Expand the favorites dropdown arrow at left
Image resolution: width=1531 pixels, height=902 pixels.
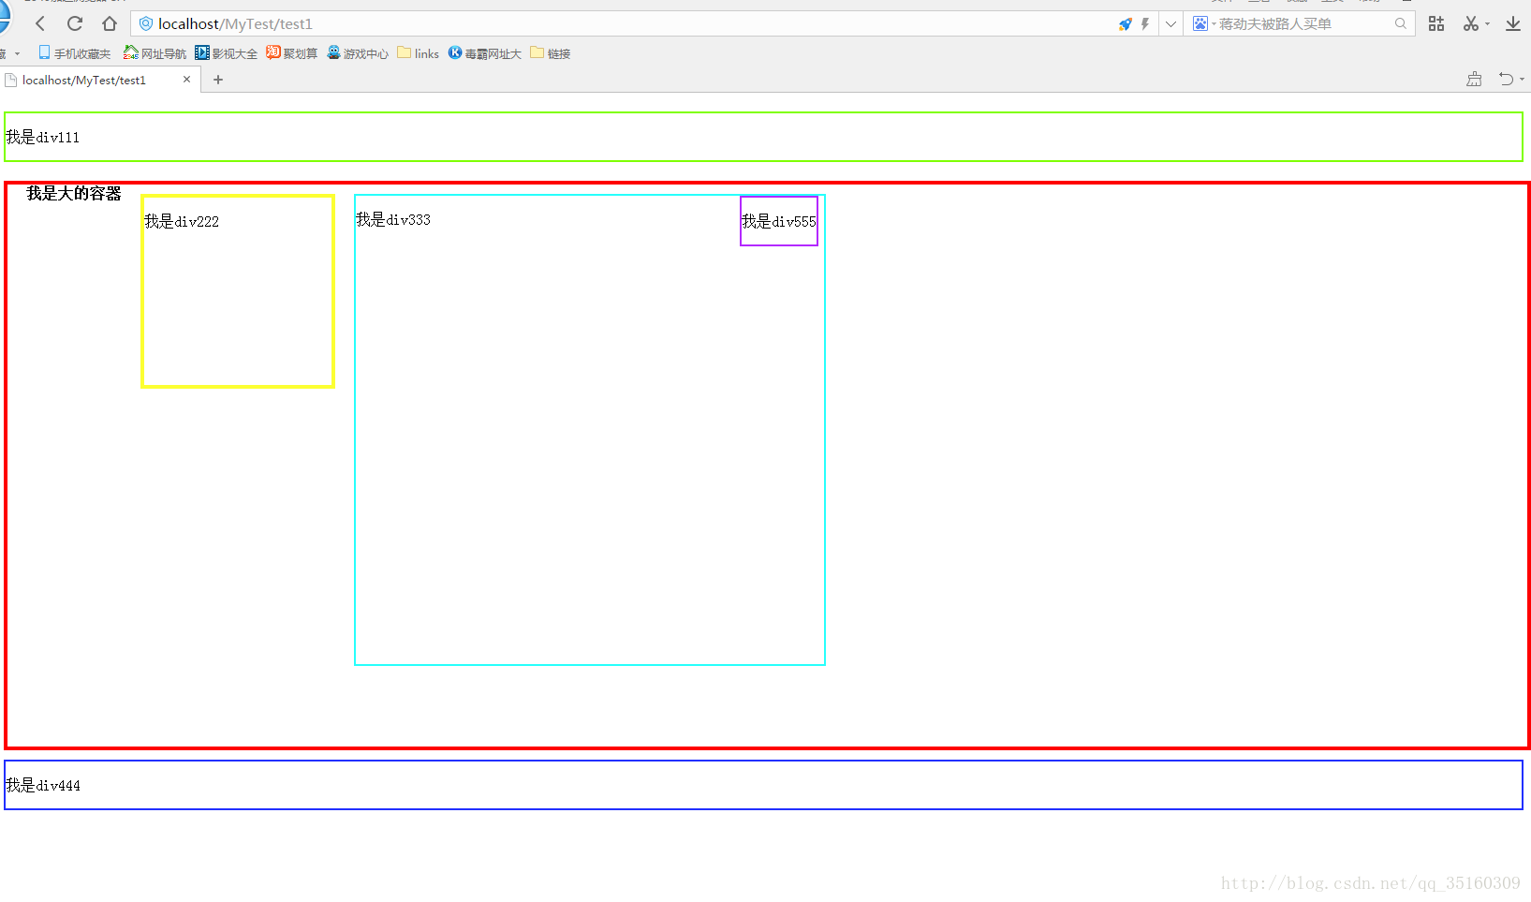click(x=17, y=53)
